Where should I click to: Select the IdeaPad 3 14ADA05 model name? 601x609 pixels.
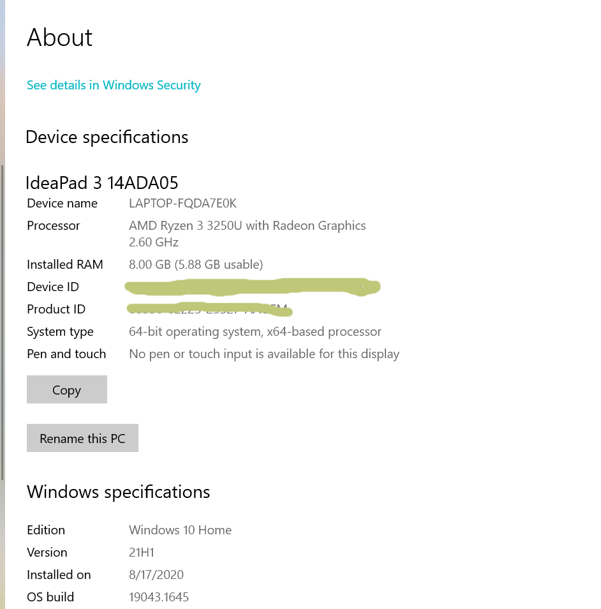101,183
